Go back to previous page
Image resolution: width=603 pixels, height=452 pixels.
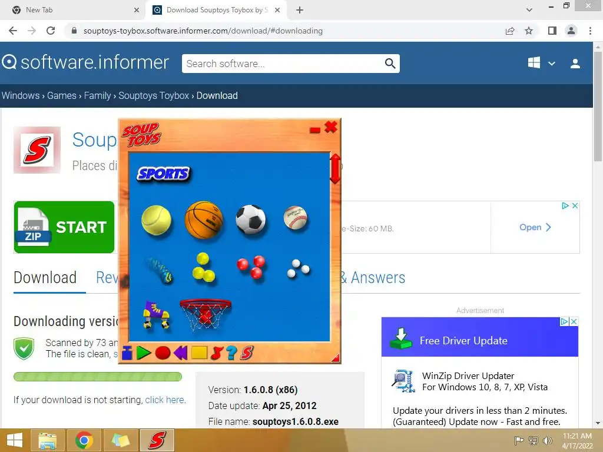coord(13,31)
